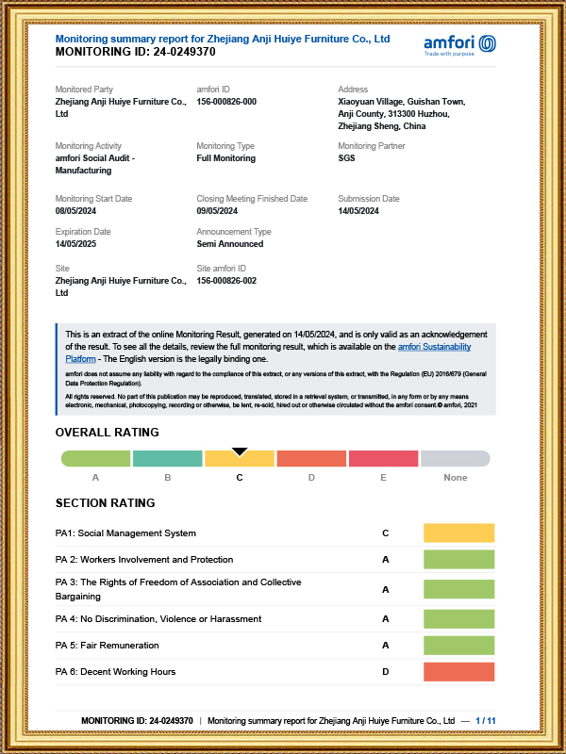
Task: Open the amfori Sustainability Platform link
Action: tap(433, 347)
